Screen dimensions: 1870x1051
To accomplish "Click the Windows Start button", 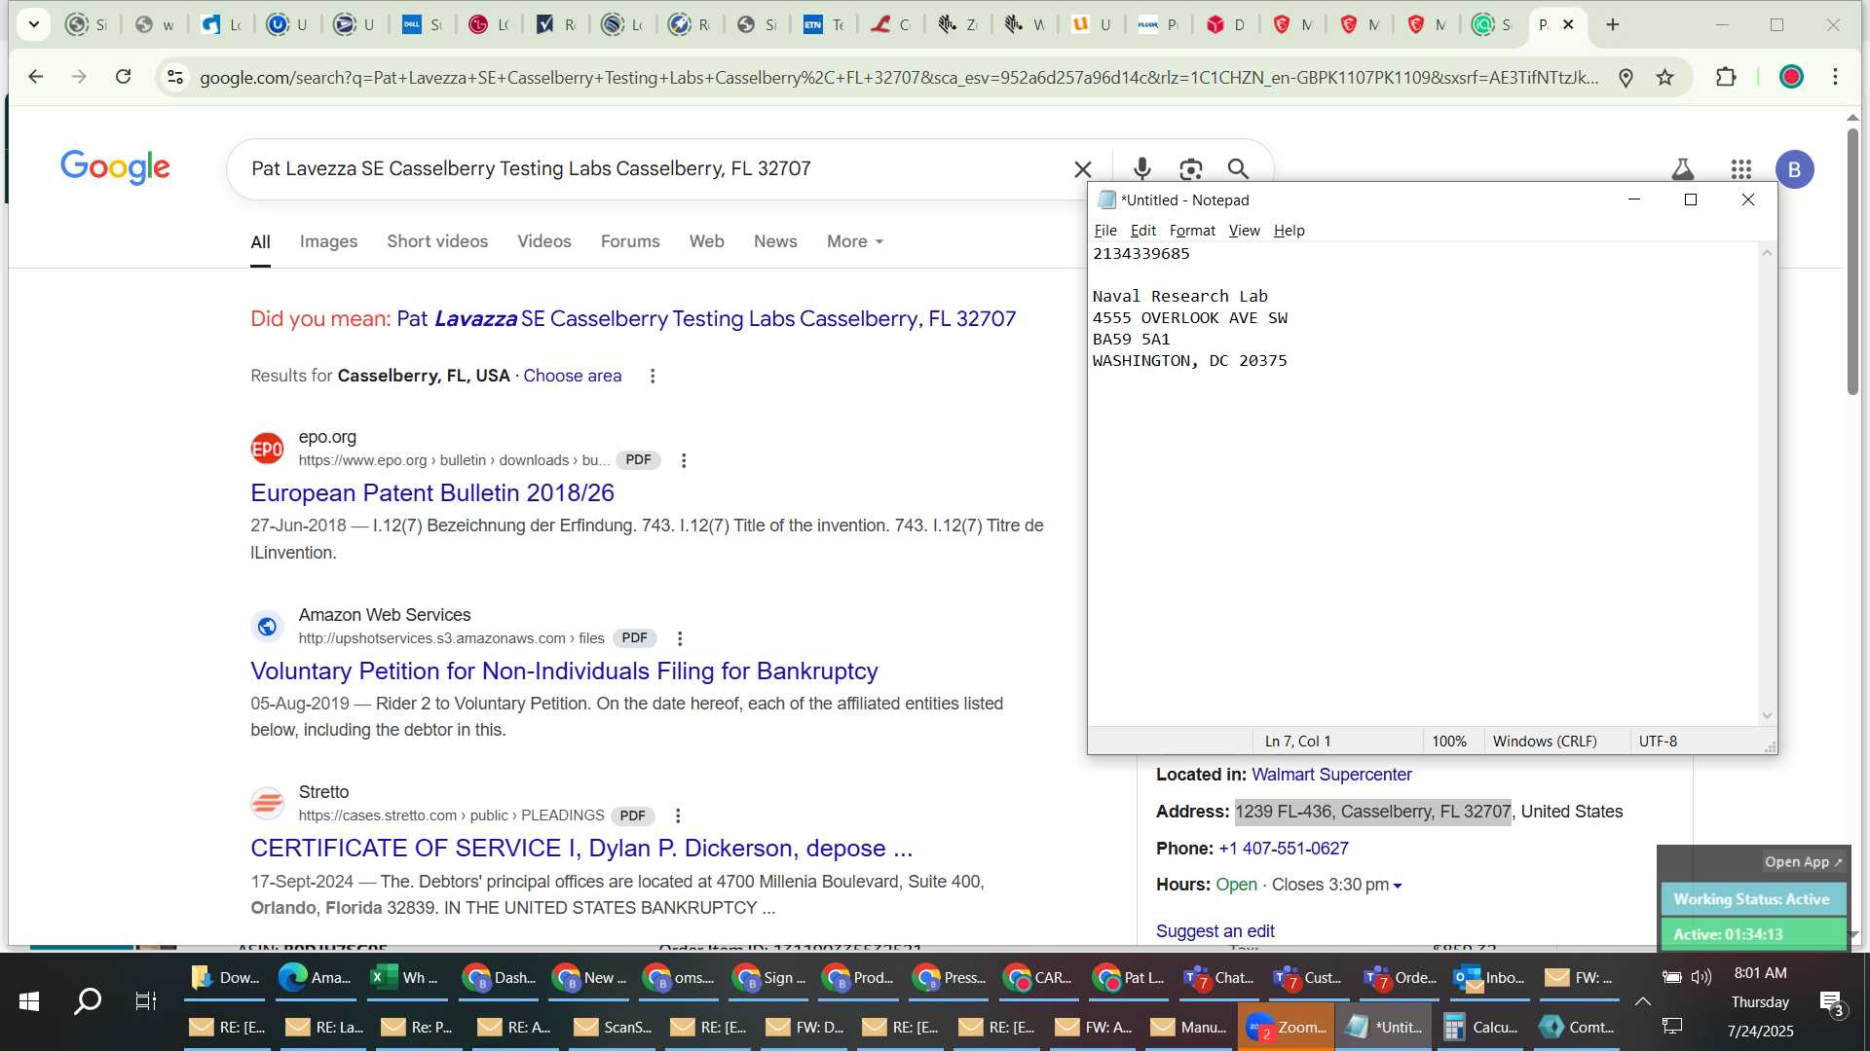I will tap(29, 1000).
